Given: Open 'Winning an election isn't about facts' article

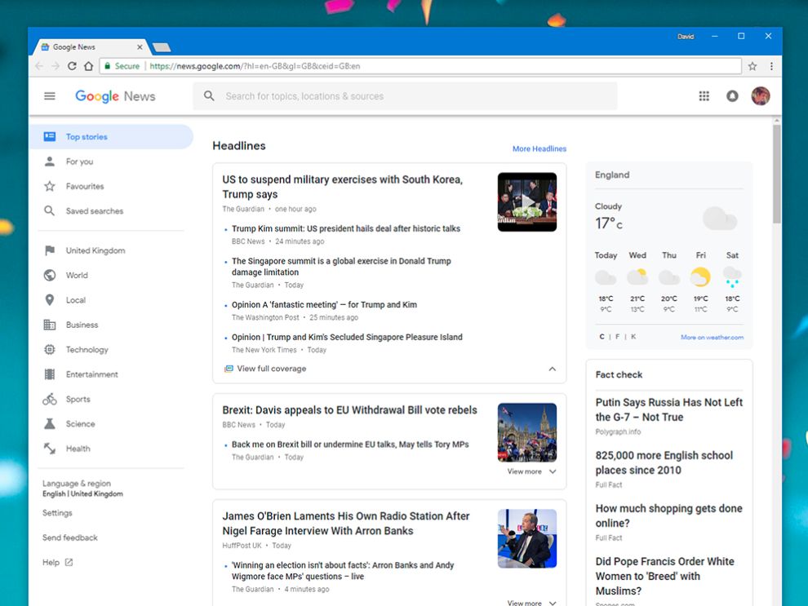Looking at the screenshot, I should (343, 570).
